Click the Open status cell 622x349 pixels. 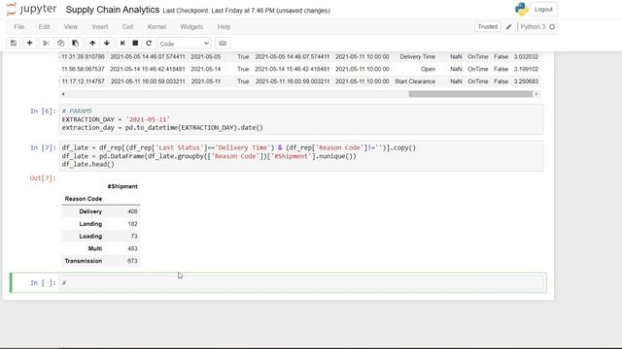[428, 69]
